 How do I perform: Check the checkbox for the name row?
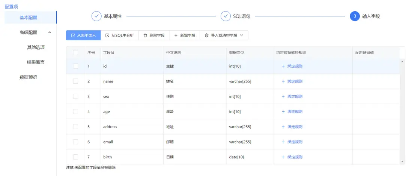click(75, 81)
